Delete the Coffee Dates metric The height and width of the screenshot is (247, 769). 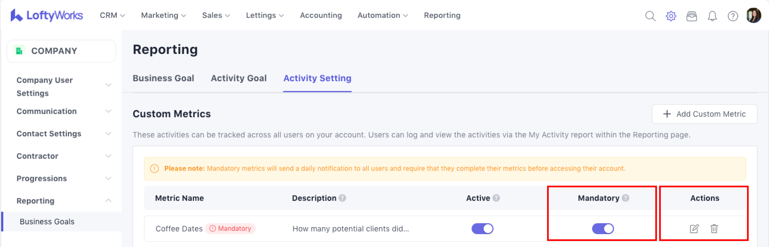coord(714,229)
